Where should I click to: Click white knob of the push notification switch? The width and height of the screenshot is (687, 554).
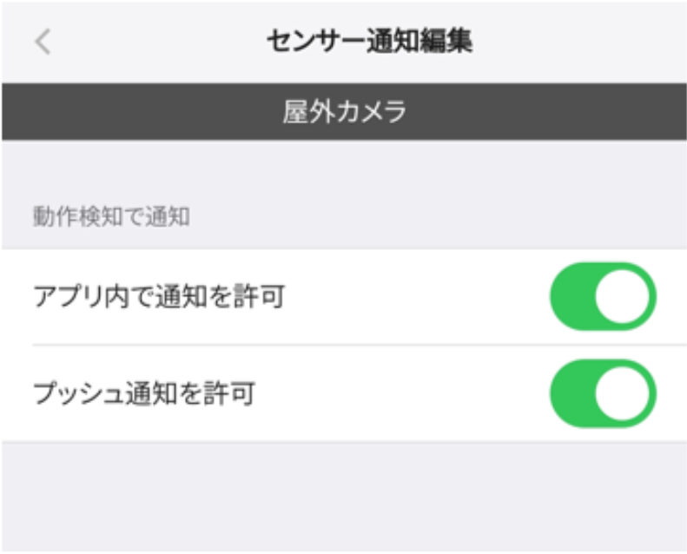click(x=622, y=393)
